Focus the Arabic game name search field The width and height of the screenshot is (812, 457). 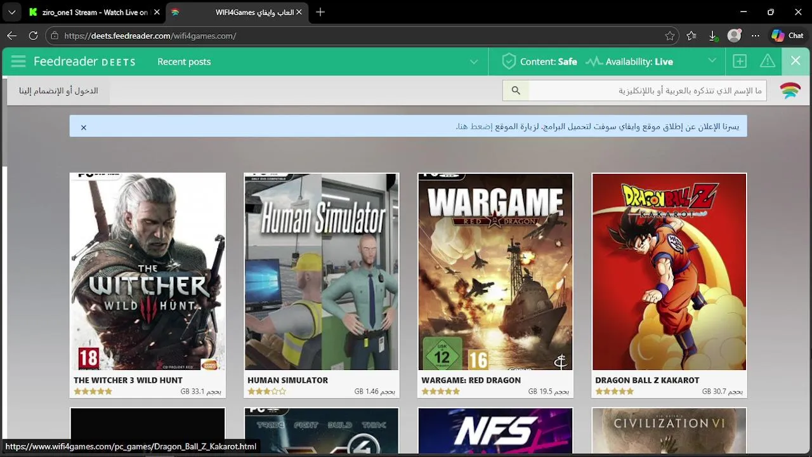tap(647, 91)
